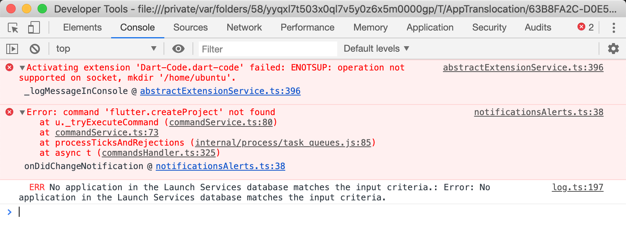The width and height of the screenshot is (626, 227).
Task: Open the drawer panel sidebar toggle
Action: pos(12,49)
